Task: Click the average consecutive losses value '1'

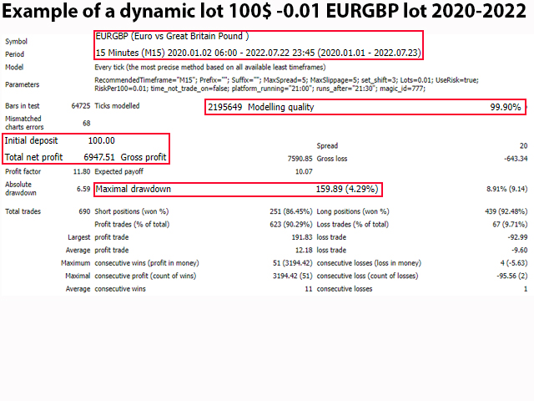Action: click(x=526, y=289)
